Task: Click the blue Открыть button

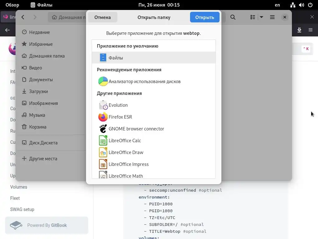Action: (x=205, y=17)
